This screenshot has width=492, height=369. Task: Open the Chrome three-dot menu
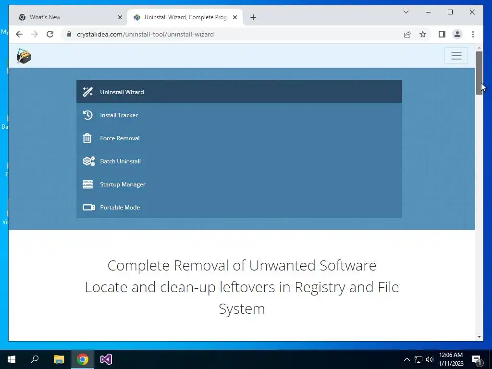[473, 34]
